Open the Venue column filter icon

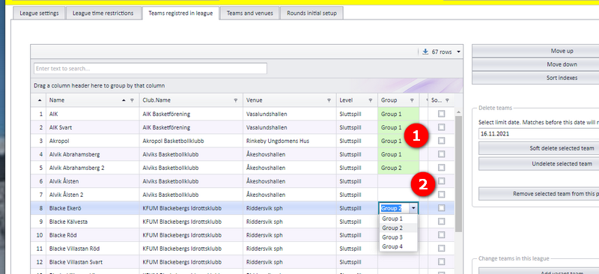[329, 100]
